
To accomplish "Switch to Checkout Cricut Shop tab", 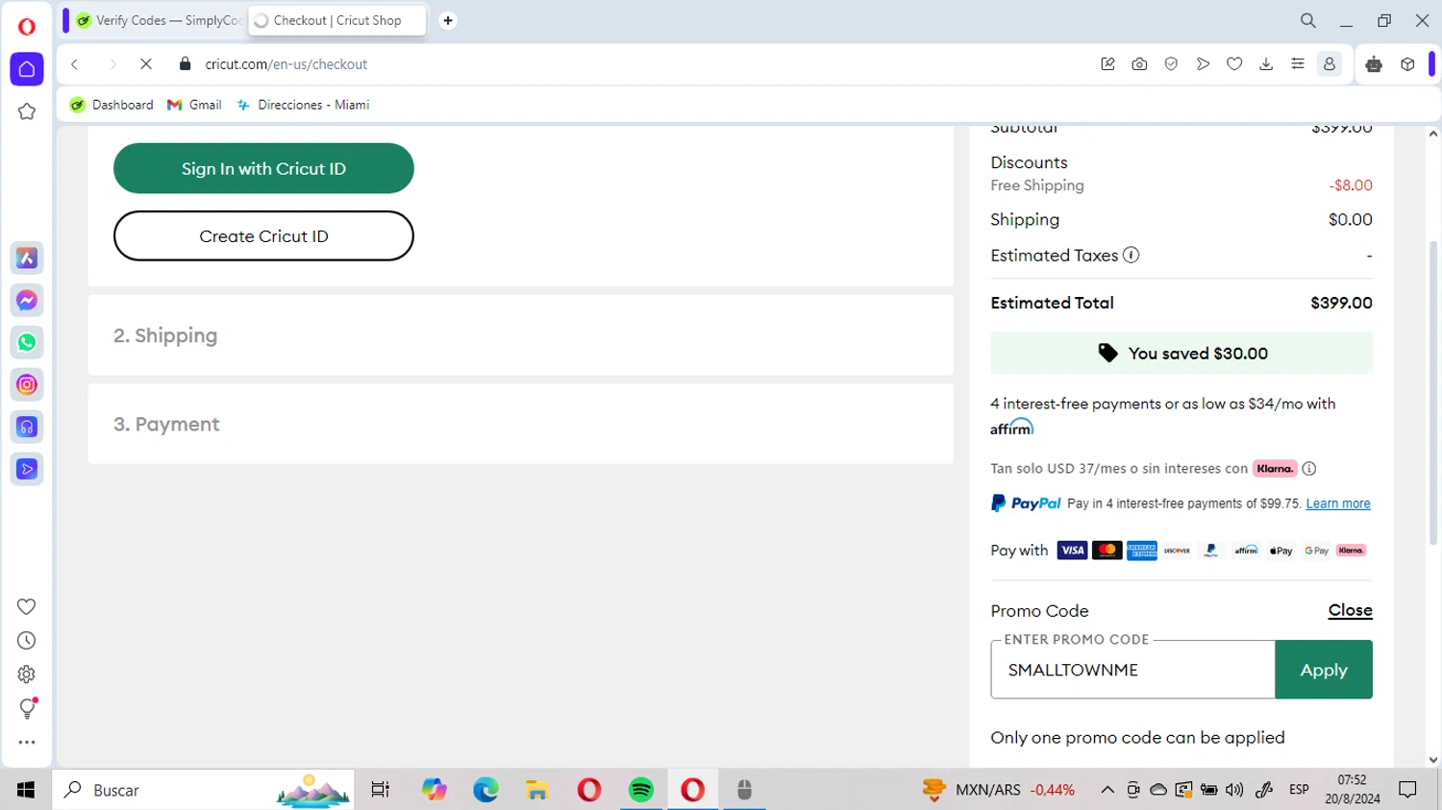I will (x=336, y=20).
